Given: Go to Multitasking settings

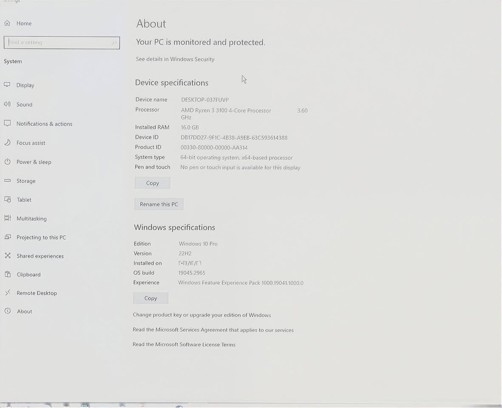Looking at the screenshot, I should tap(31, 218).
